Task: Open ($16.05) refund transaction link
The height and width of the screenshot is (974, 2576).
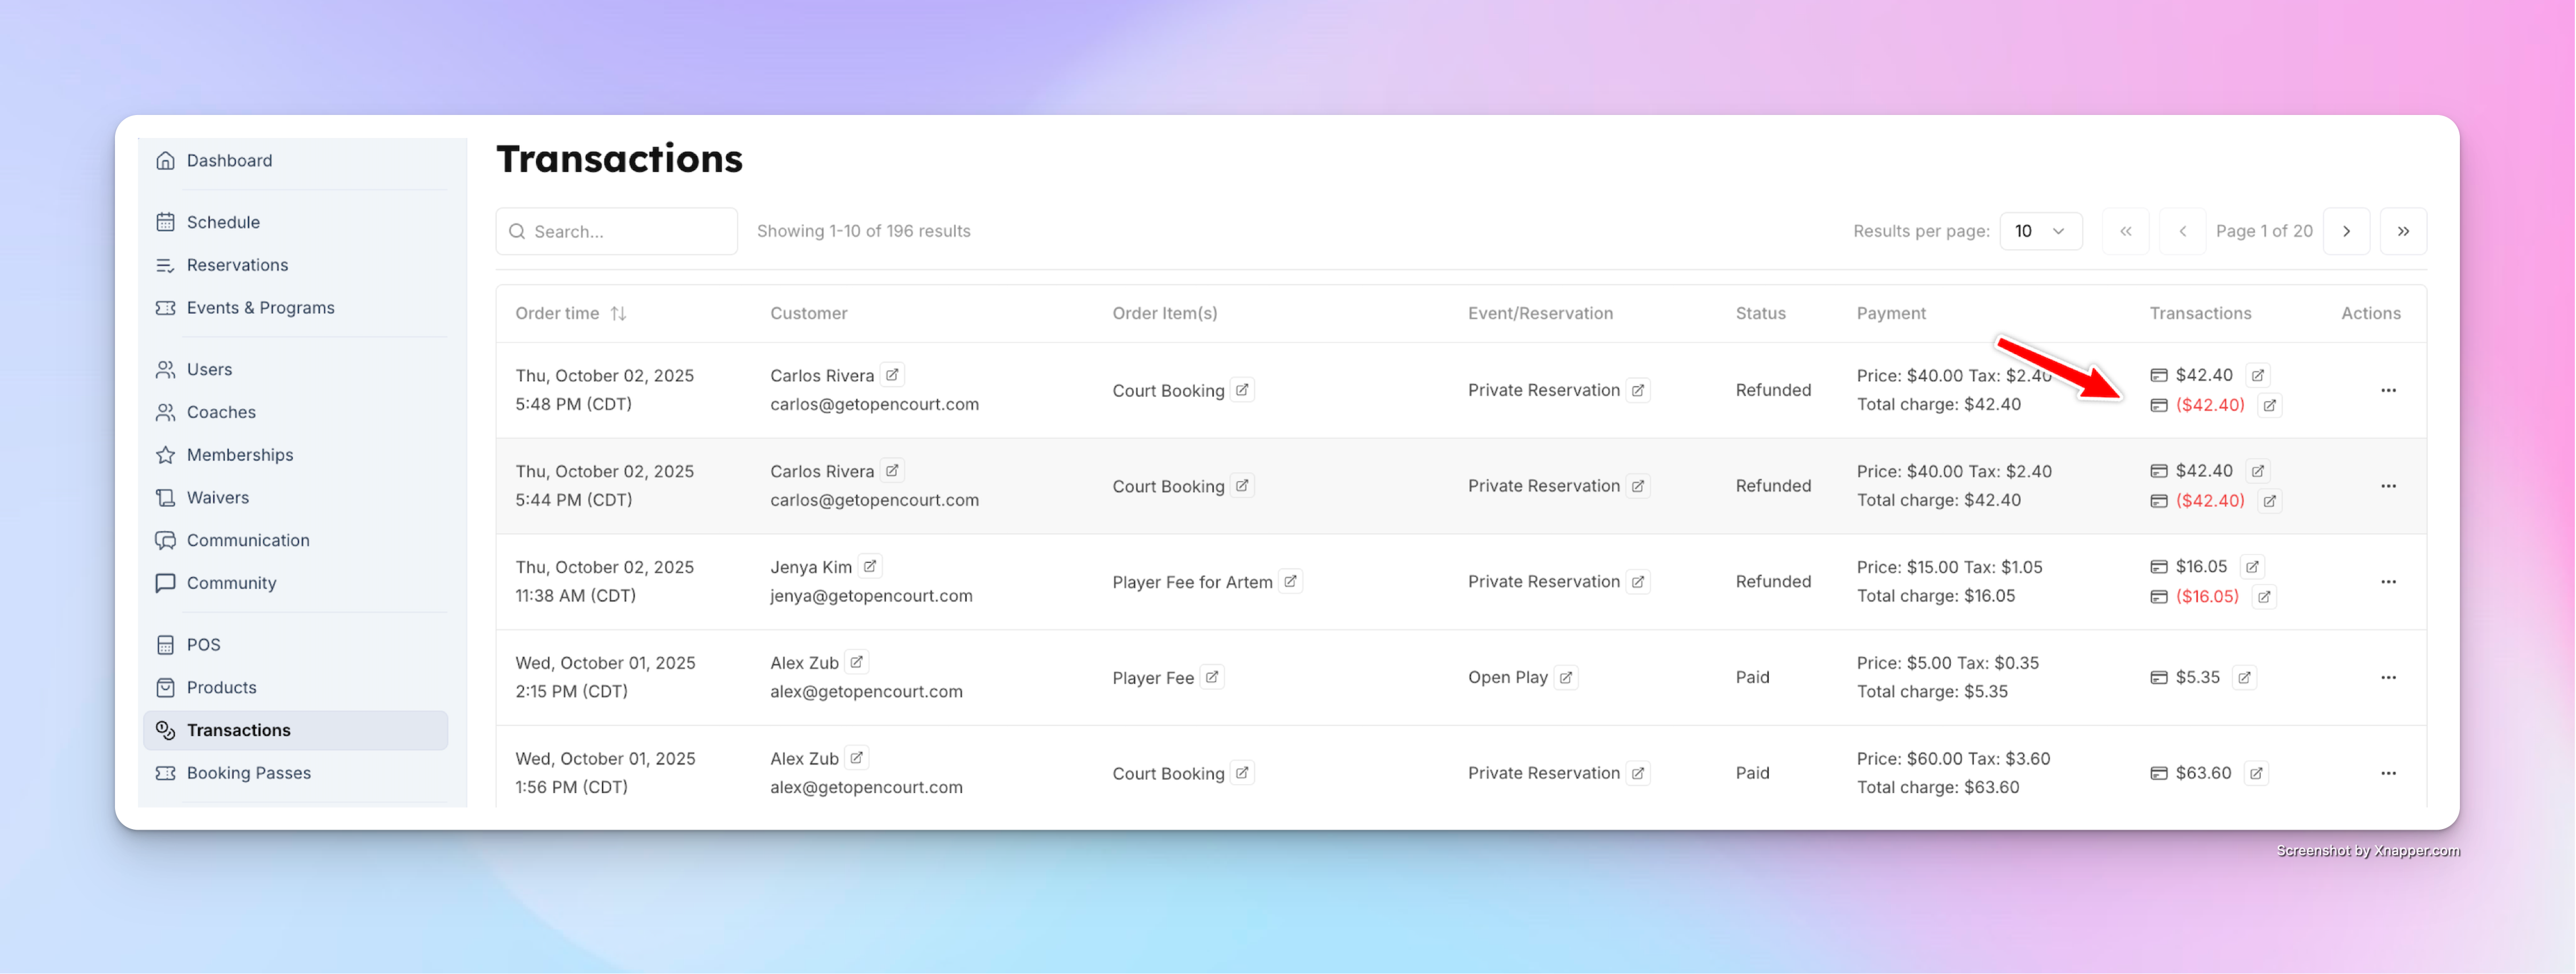Action: pyautogui.click(x=2264, y=597)
